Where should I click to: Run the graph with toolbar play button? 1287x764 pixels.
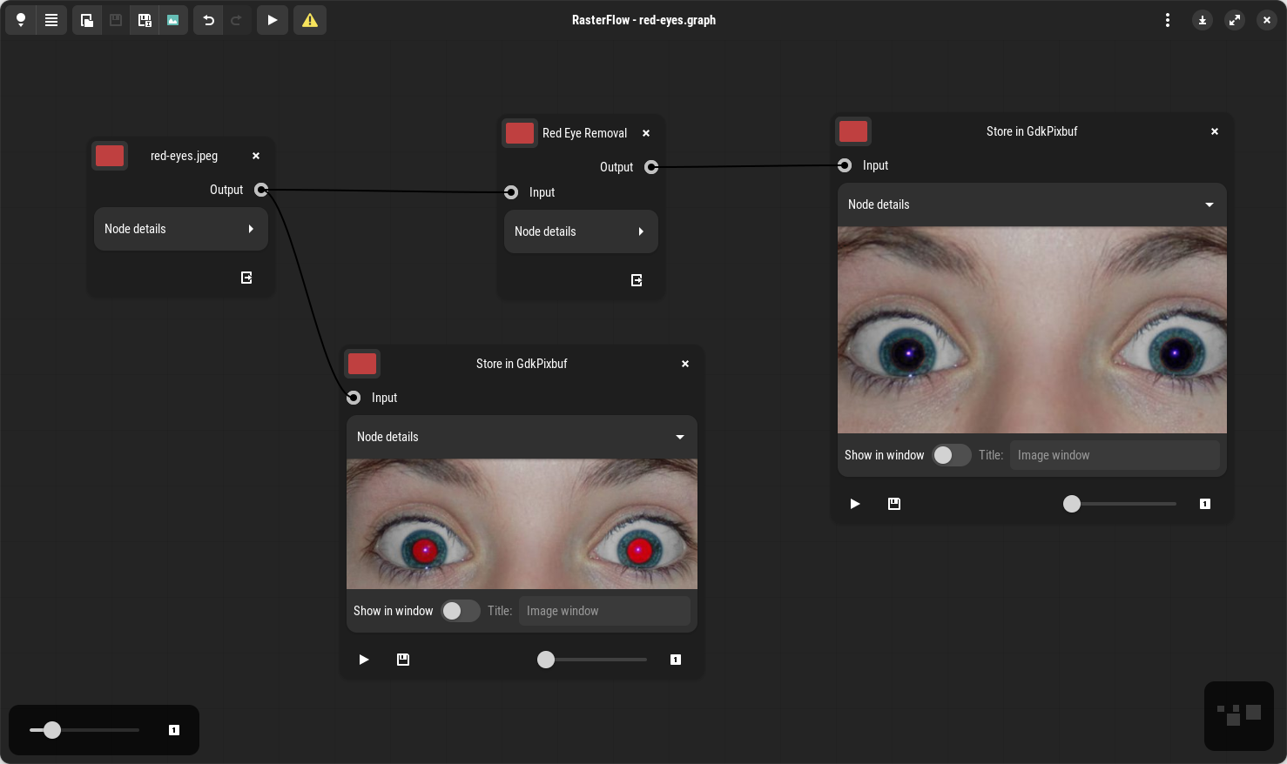pyautogui.click(x=273, y=20)
